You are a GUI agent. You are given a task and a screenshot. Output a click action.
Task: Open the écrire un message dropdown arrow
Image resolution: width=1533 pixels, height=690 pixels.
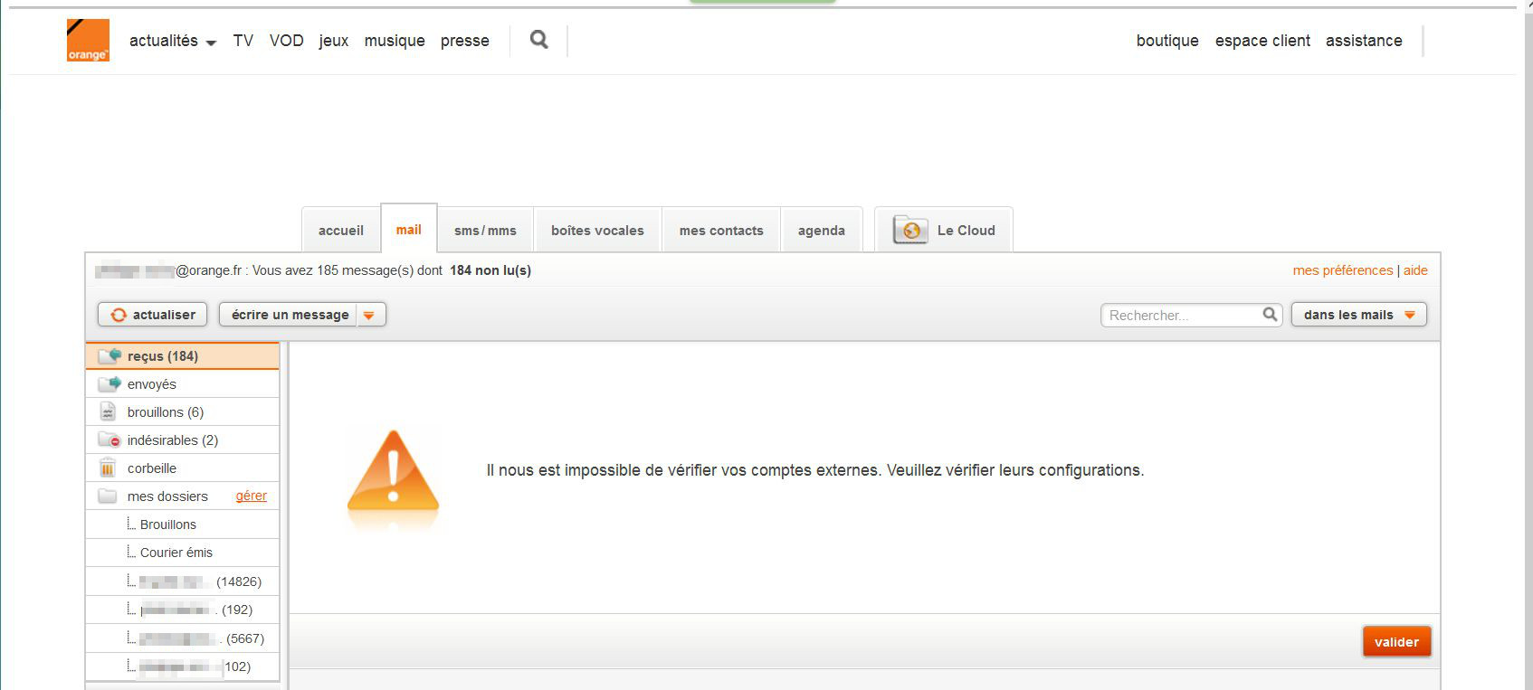point(369,315)
